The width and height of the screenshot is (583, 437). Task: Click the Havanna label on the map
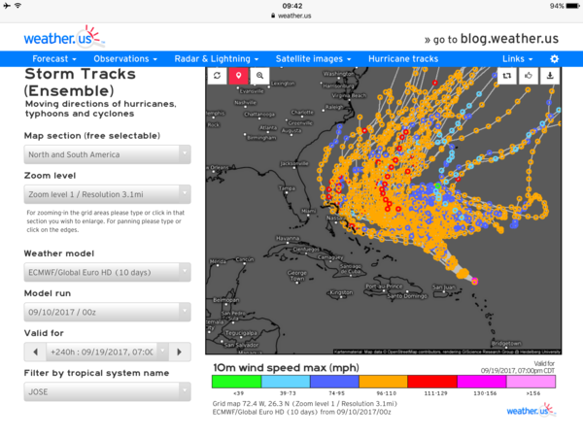tap(288, 238)
